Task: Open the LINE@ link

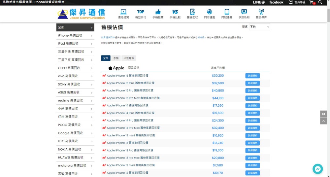Action: 259,2
